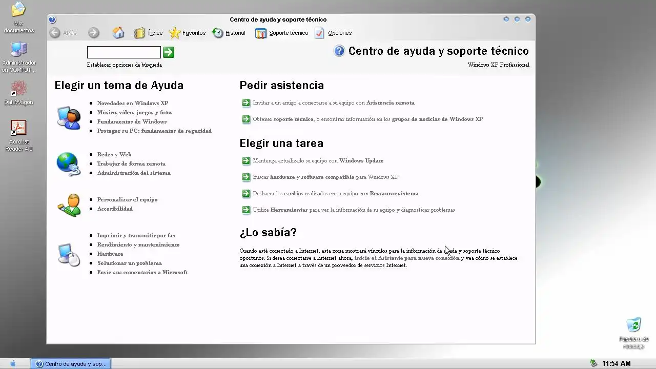Open Accesibilidad topic

pos(115,209)
